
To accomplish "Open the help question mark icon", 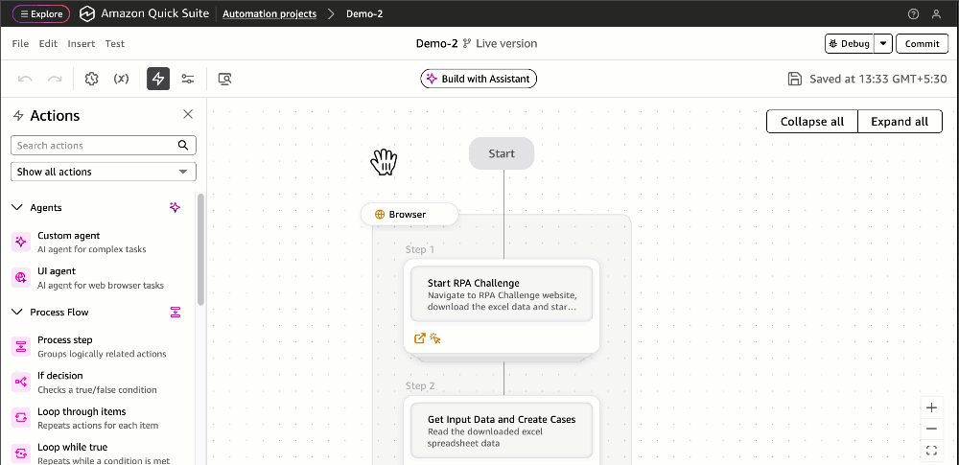I will [x=913, y=14].
